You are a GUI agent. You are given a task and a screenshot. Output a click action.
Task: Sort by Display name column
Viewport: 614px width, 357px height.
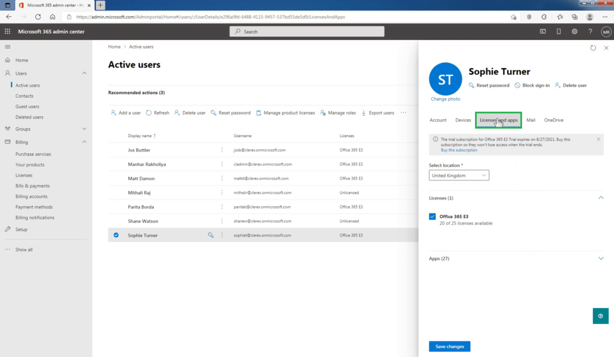(x=142, y=136)
